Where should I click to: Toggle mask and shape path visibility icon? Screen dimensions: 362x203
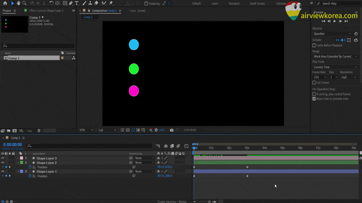[133, 130]
